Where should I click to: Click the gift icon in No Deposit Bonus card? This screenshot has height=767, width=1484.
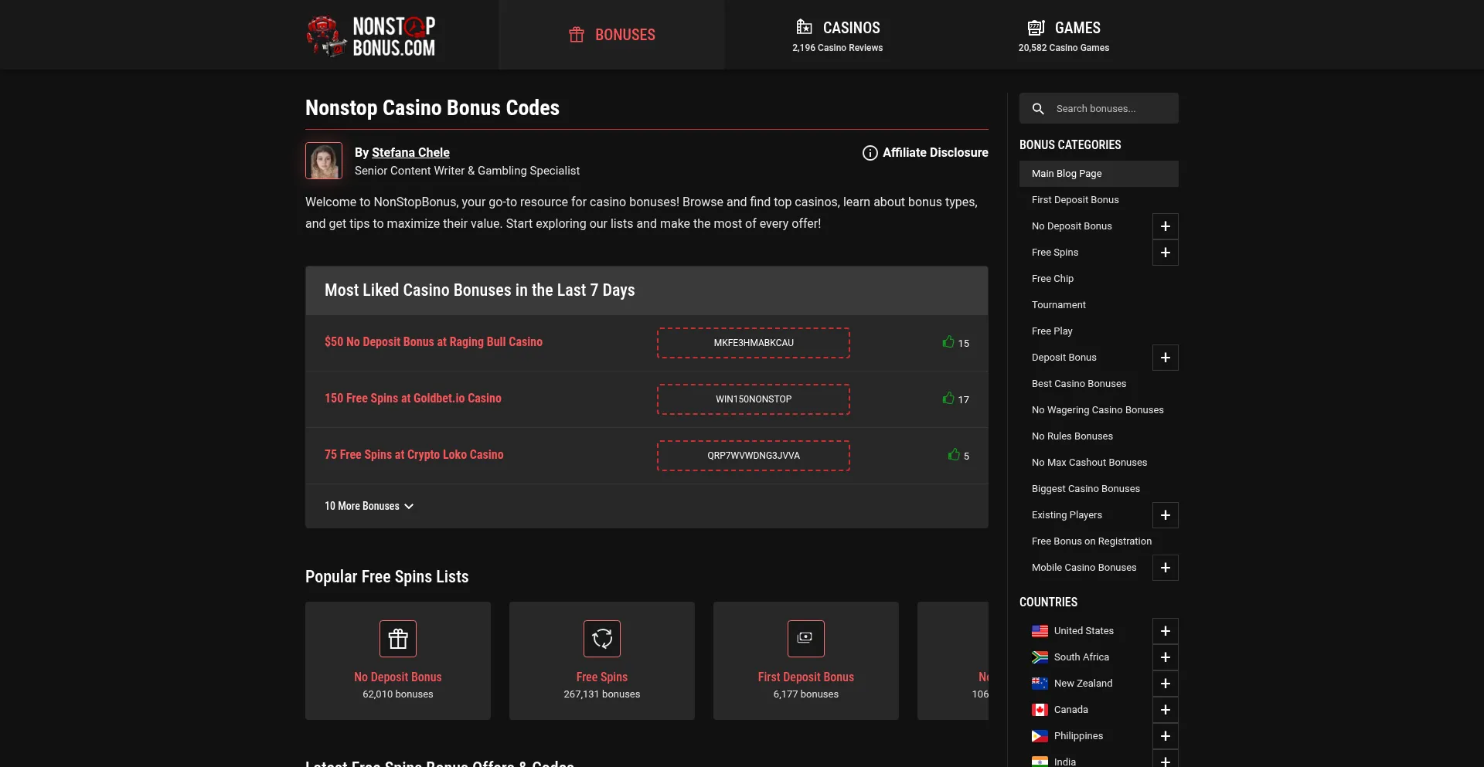click(x=398, y=639)
